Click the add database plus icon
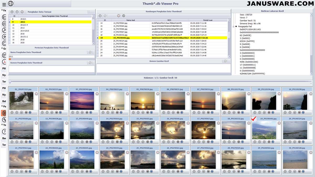 [12, 12]
